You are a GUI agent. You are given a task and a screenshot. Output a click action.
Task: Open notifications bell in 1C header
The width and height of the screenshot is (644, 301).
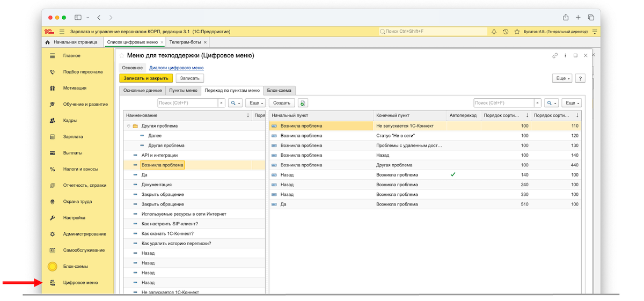[494, 32]
